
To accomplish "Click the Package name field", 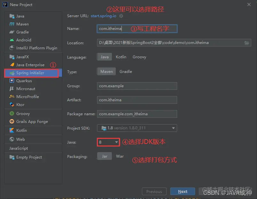I will coord(137,114).
